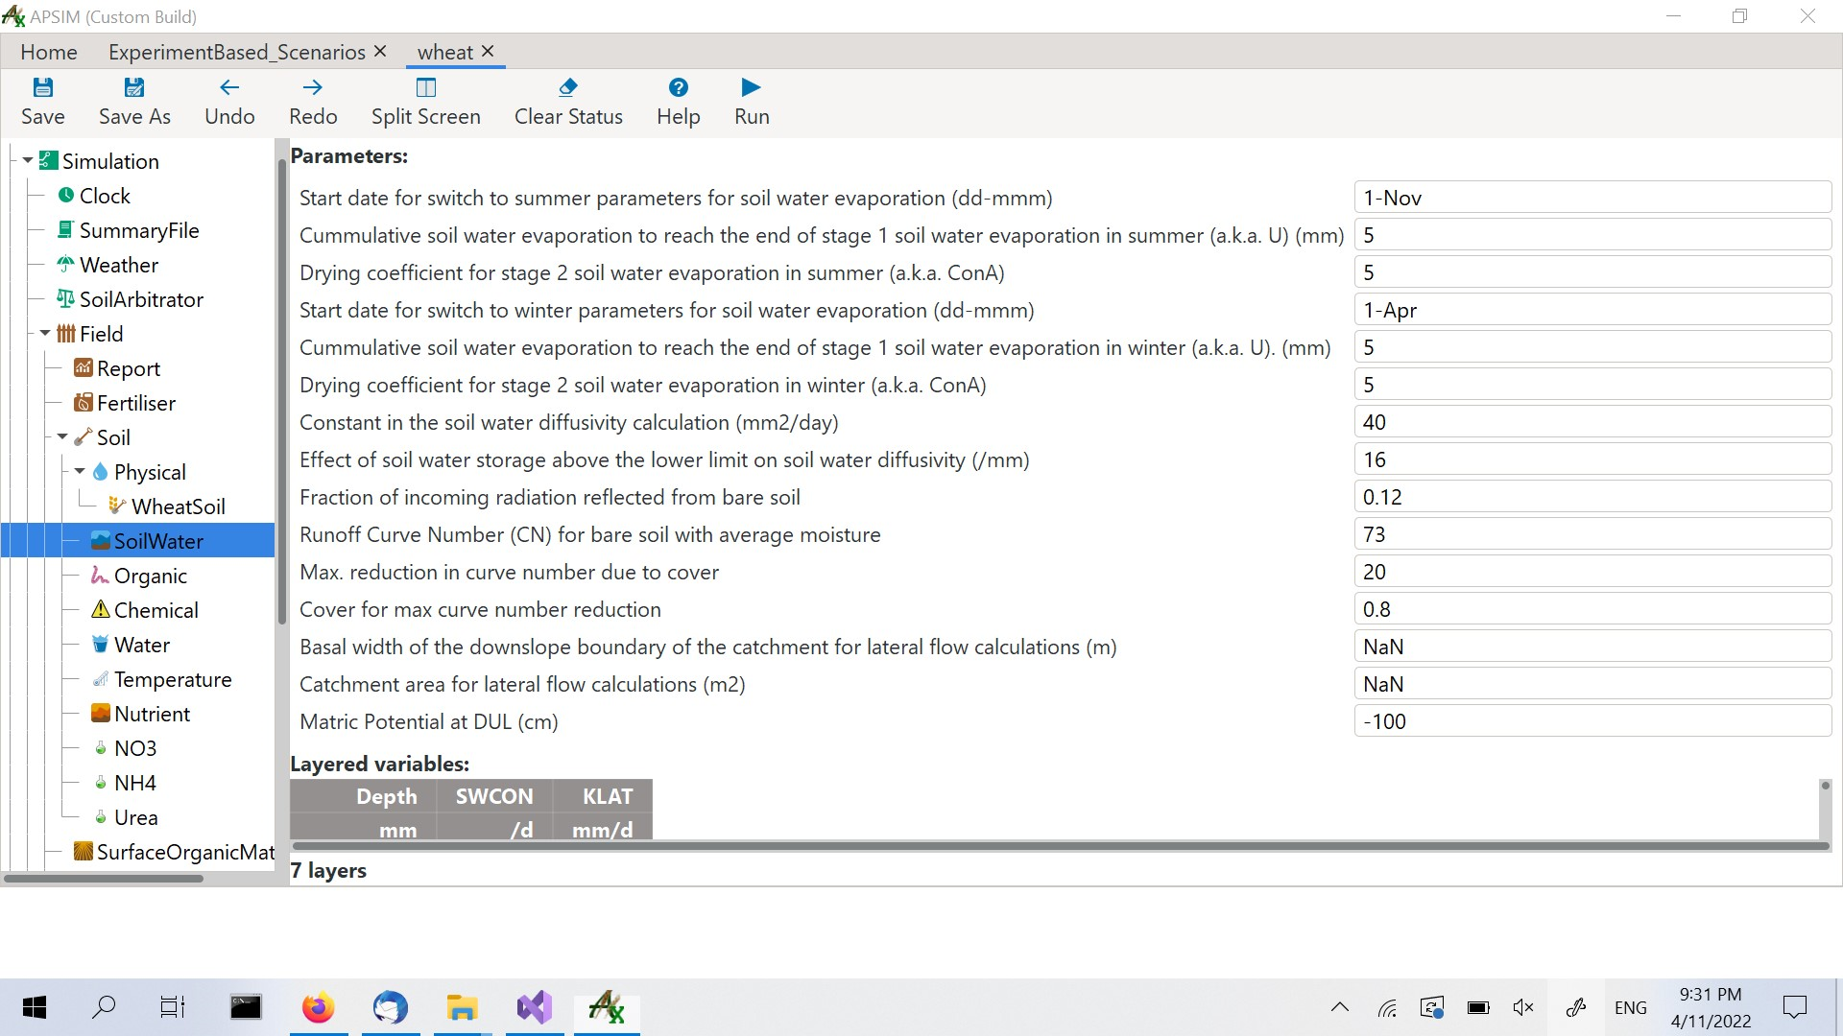Click the tree panel horizontal scrollbar
The image size is (1843, 1036).
104,878
